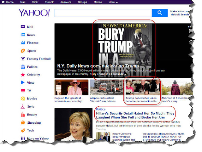Click the Celebrity text link in sidebar

click(x=33, y=75)
